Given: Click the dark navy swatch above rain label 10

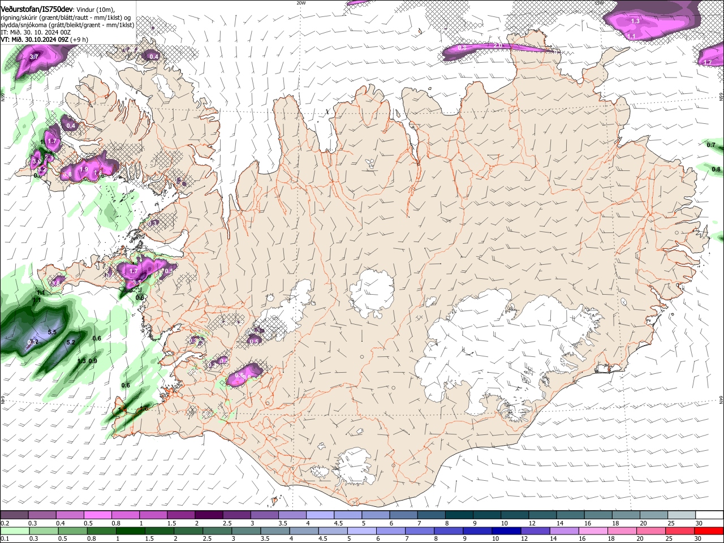Looking at the screenshot, I should point(506,531).
